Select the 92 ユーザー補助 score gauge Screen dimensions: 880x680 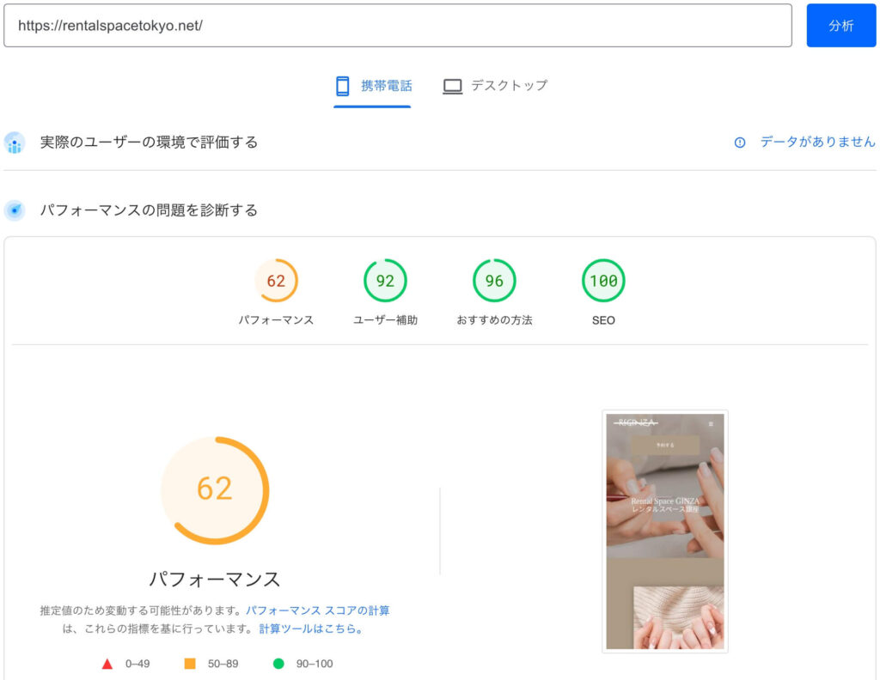click(385, 282)
